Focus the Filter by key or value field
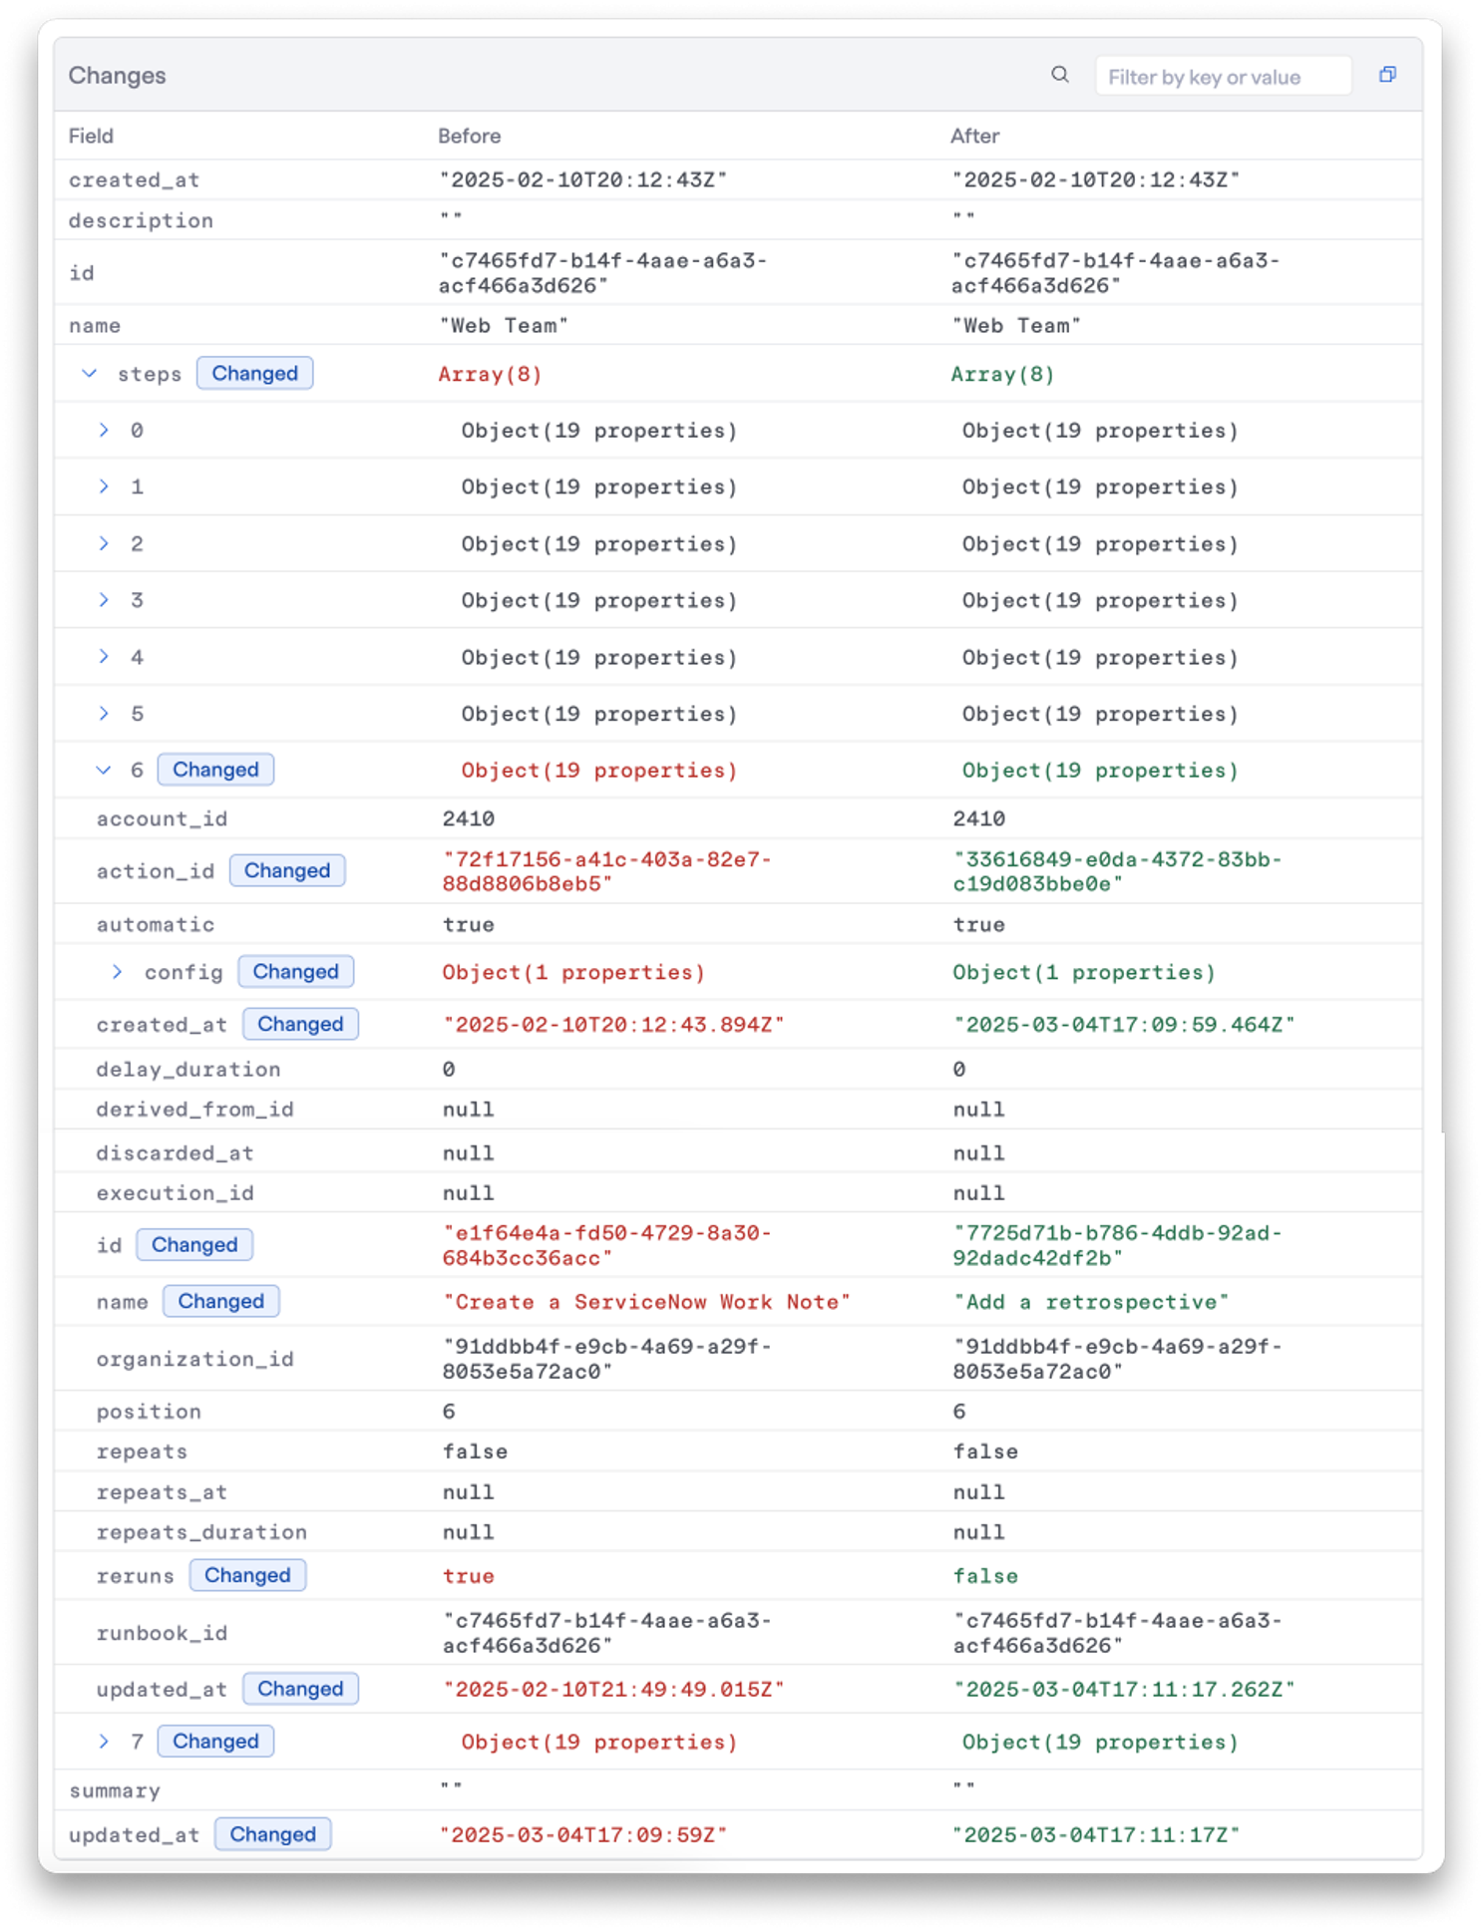 [x=1223, y=77]
